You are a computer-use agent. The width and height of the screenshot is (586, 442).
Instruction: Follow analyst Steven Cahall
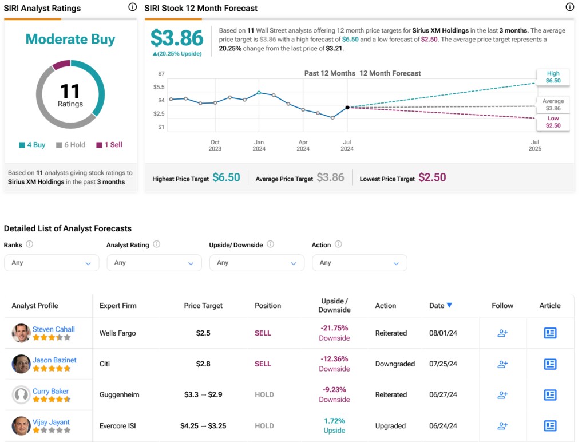[x=502, y=333]
